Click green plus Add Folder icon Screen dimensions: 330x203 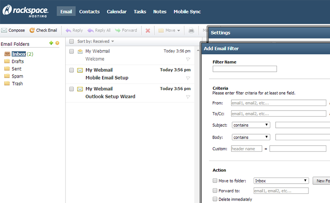[x=51, y=43]
